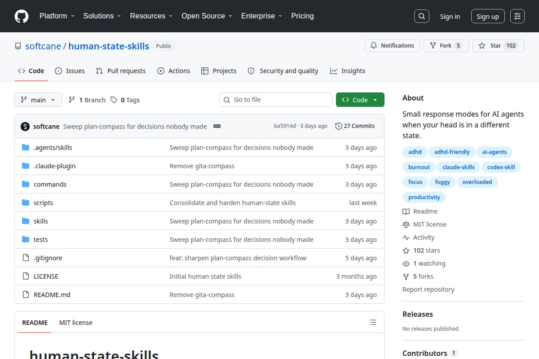Go to the Pricing page
539x359 pixels.
[x=302, y=16]
